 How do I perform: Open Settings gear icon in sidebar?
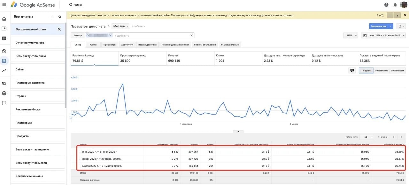point(4,93)
